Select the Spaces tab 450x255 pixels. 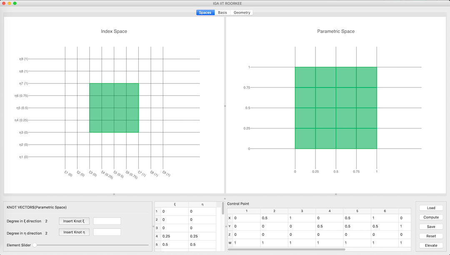205,12
